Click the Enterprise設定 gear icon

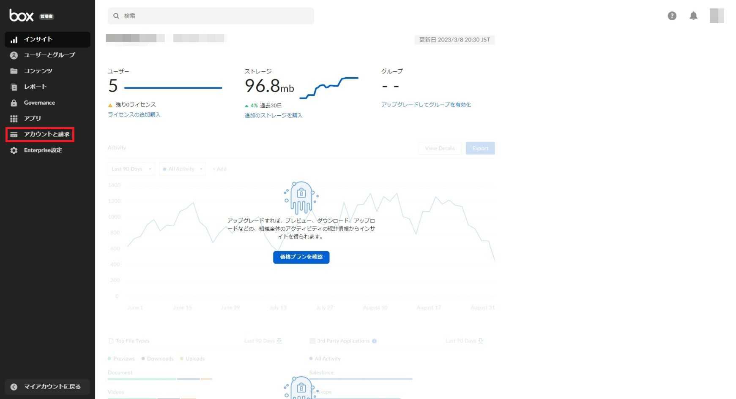click(14, 151)
